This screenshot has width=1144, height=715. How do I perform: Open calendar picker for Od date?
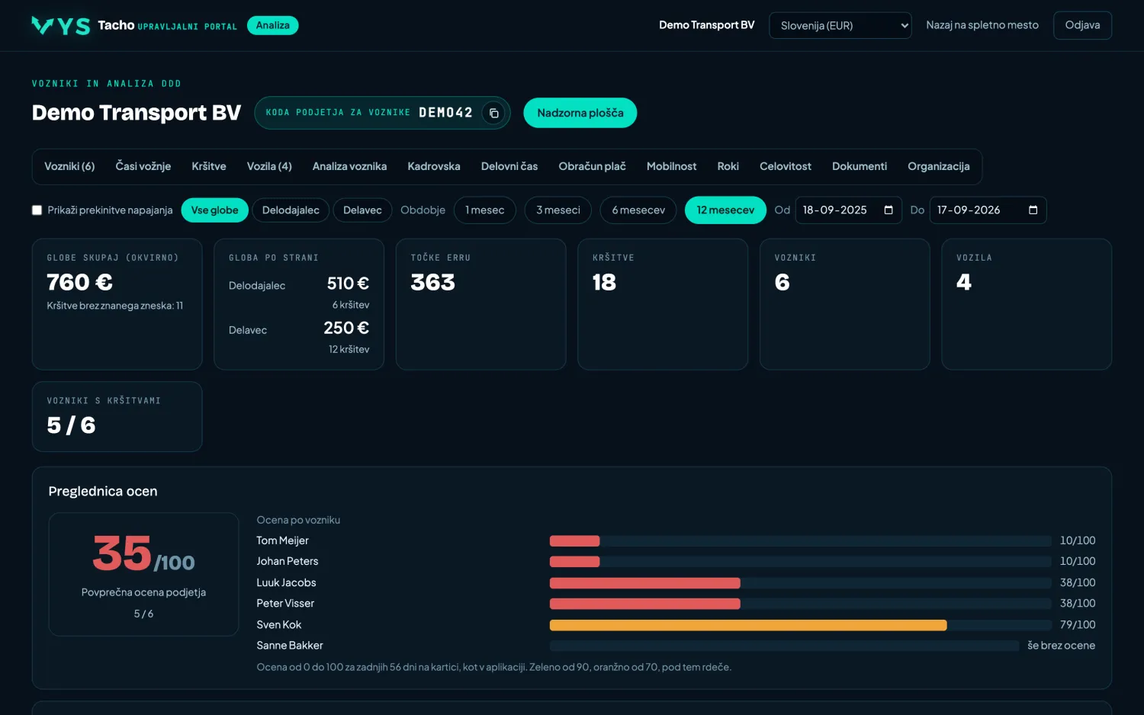point(889,210)
